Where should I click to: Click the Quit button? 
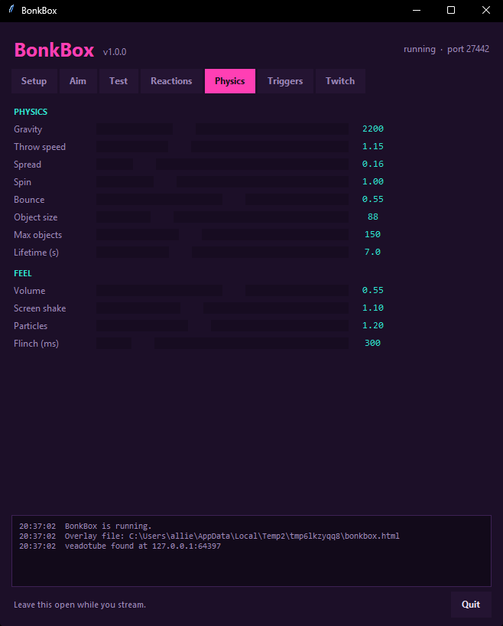[x=471, y=605]
